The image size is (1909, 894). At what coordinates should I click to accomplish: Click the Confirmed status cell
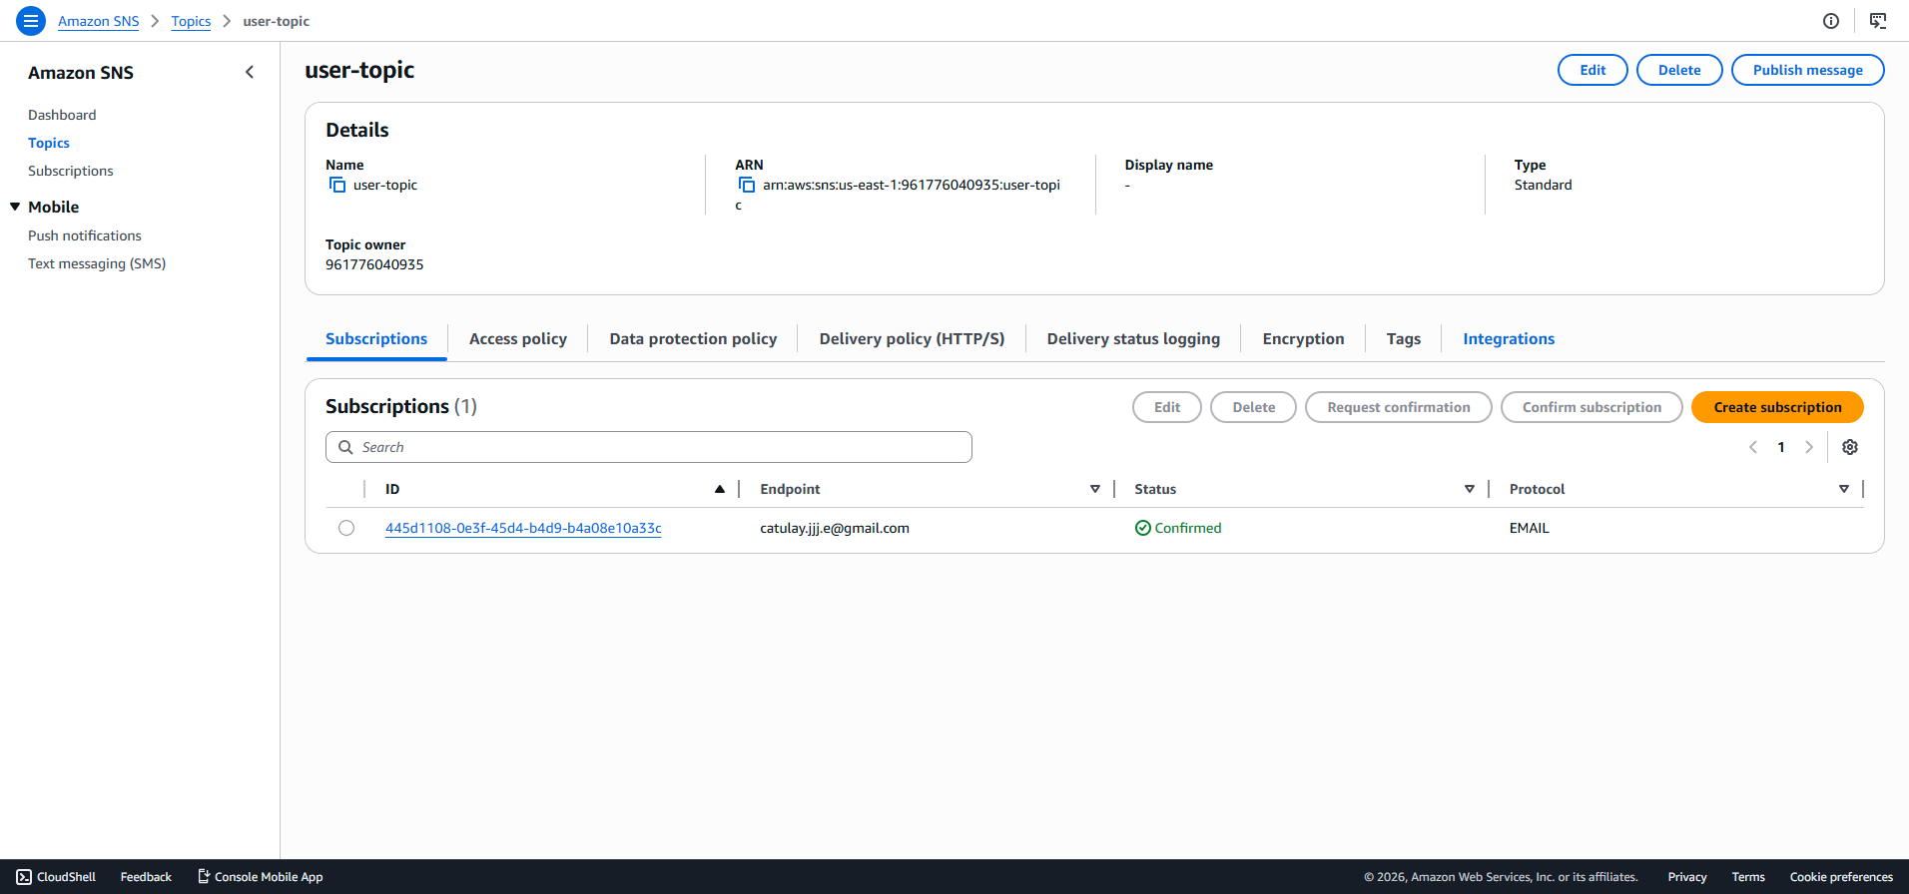click(x=1178, y=528)
